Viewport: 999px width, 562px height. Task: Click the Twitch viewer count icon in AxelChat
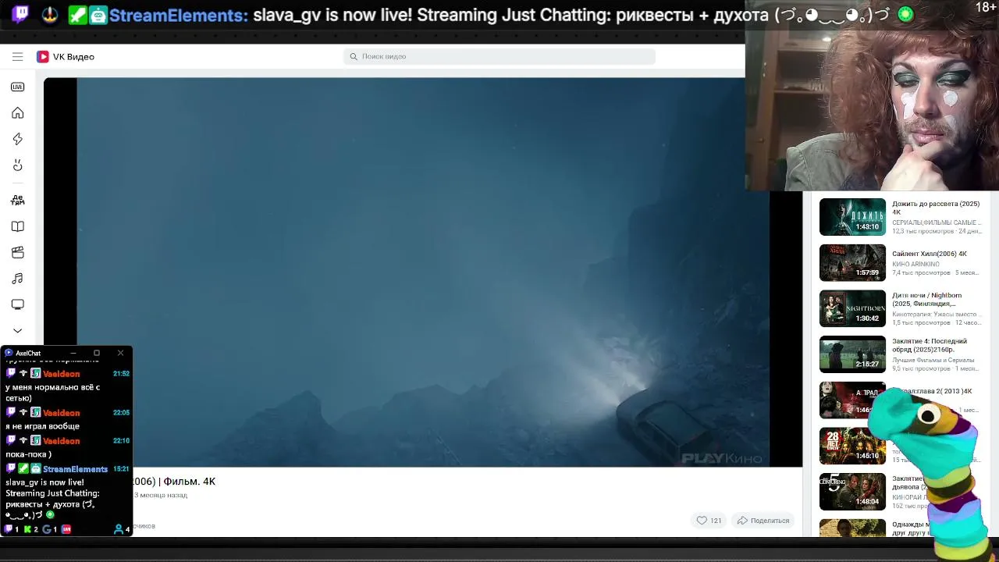[9, 529]
